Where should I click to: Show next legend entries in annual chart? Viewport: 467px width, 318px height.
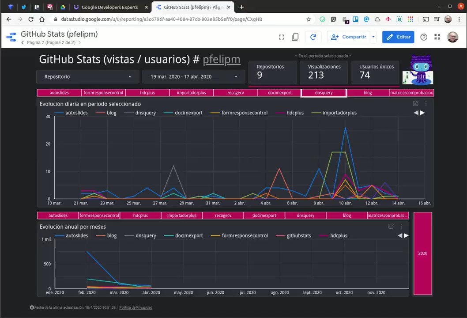[406, 235]
